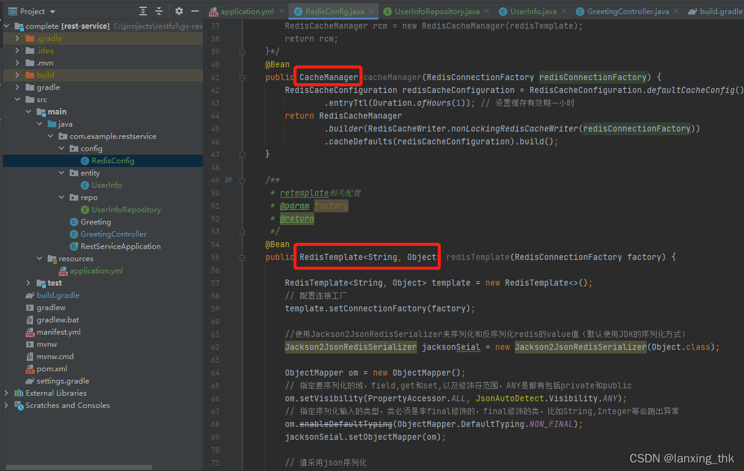744x471 pixels.
Task: Click the settings.gradle file icon
Action: click(30, 381)
